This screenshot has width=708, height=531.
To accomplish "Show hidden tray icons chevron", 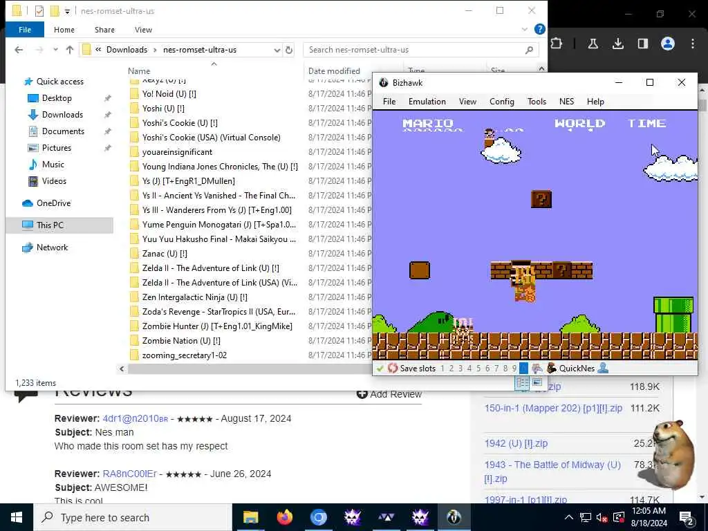I will (x=569, y=517).
